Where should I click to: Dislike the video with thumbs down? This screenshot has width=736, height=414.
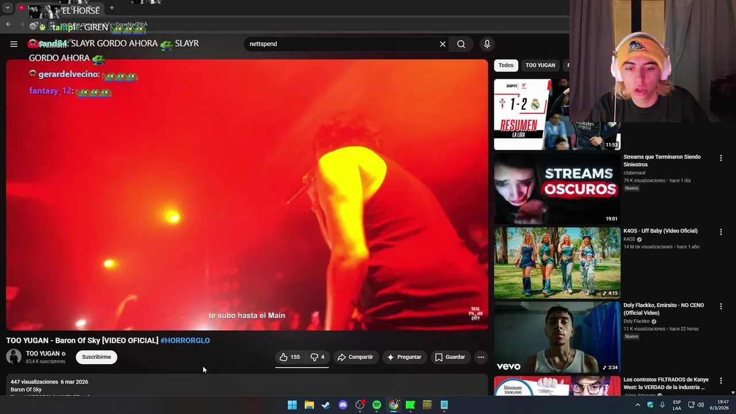[x=317, y=357]
